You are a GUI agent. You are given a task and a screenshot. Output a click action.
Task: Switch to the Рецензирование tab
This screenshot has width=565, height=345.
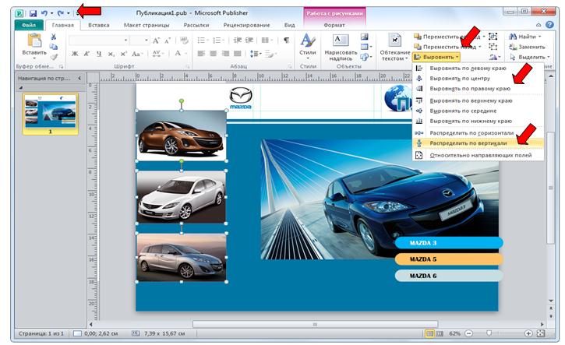click(x=246, y=25)
